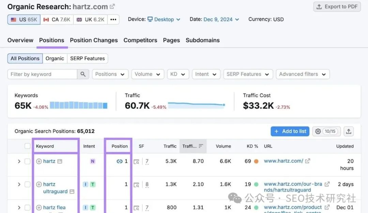The height and width of the screenshot is (213, 368).
Task: Expand the hartz row details chevron
Action: point(19,161)
